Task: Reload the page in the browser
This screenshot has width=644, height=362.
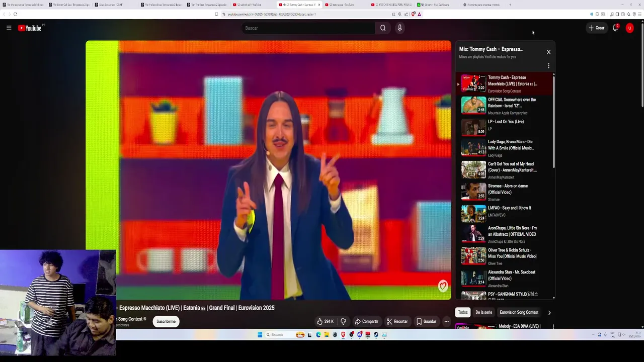Action: coord(15,14)
